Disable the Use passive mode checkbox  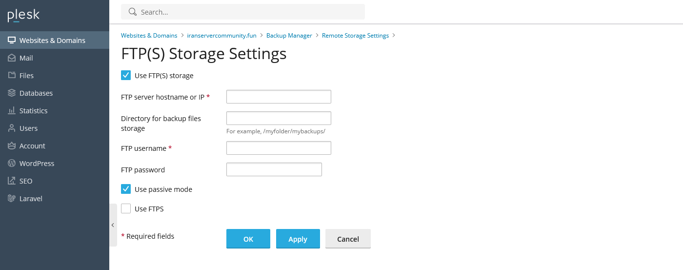tap(126, 189)
